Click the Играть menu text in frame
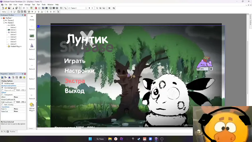252x142 pixels. (x=75, y=61)
